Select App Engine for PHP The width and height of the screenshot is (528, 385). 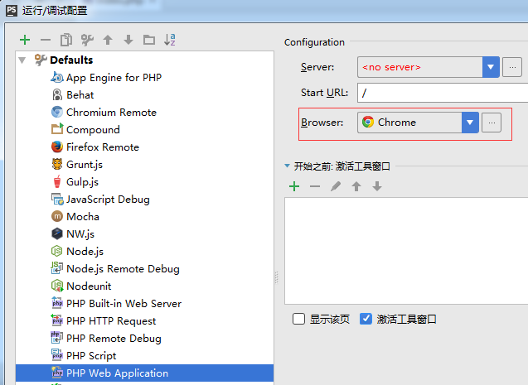point(144,78)
